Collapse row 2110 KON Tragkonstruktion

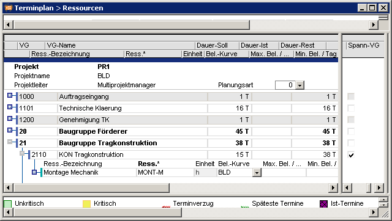[22, 153]
